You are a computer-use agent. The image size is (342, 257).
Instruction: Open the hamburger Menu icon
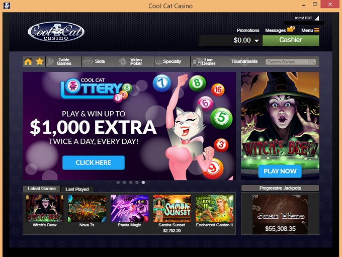[317, 30]
